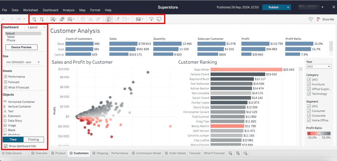337x161 pixels.
Task: Click the New Story icon in bottom tab bar
Action: coord(245,153)
